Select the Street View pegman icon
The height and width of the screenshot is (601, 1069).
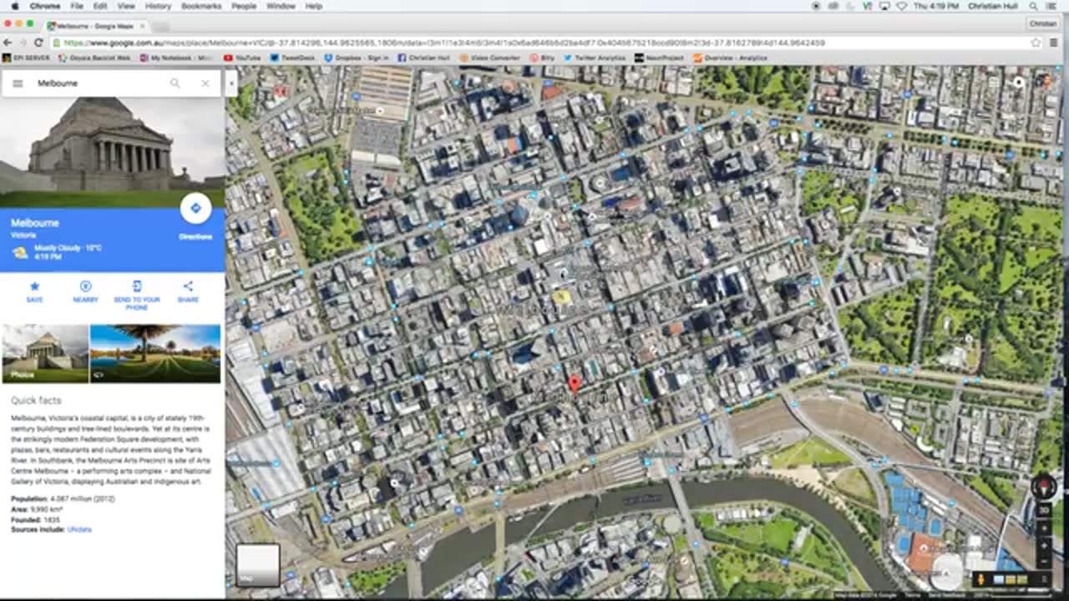981,579
